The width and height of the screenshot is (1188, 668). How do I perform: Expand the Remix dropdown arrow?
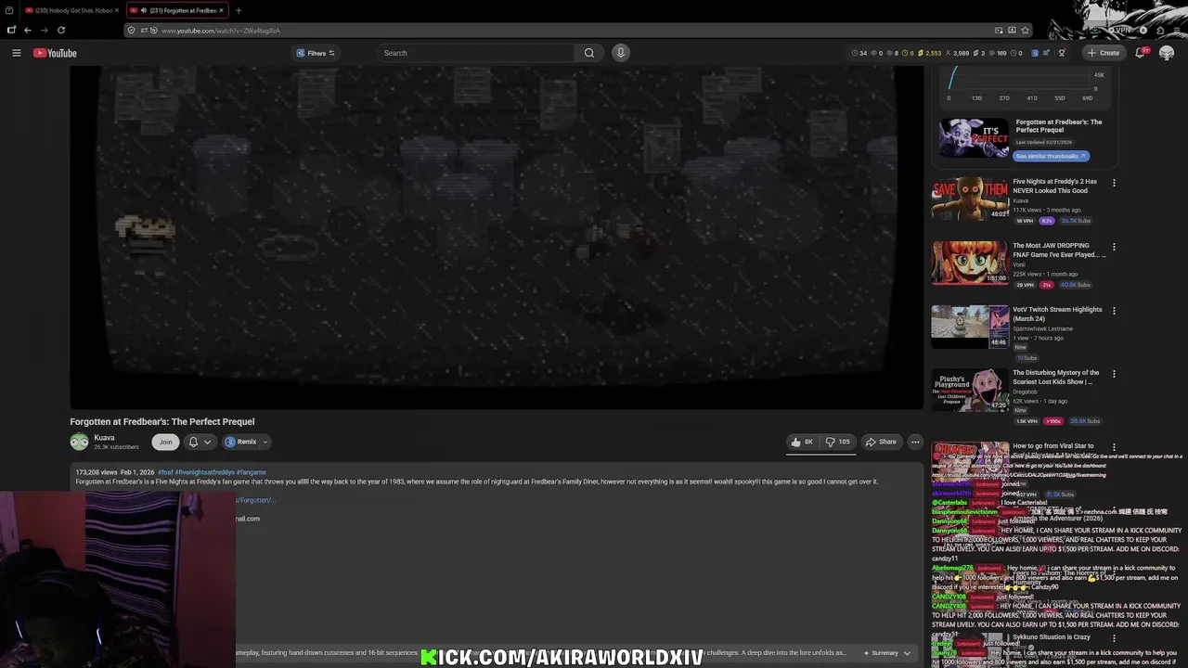point(265,442)
